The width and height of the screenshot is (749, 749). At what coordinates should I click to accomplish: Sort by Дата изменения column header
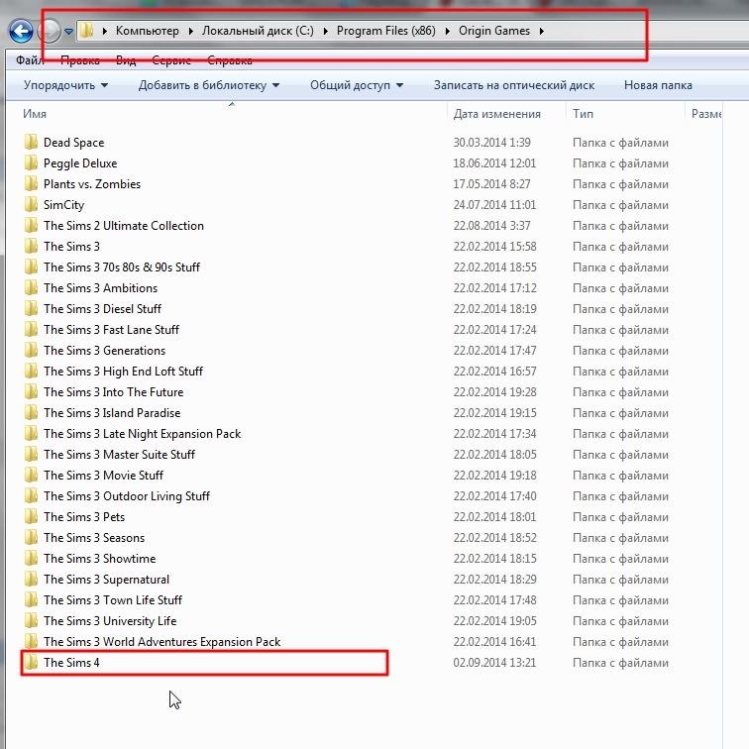[x=496, y=114]
